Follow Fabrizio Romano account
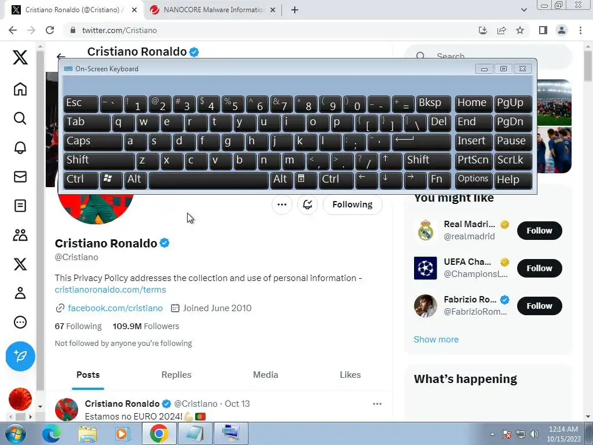The image size is (593, 445). [539, 306]
